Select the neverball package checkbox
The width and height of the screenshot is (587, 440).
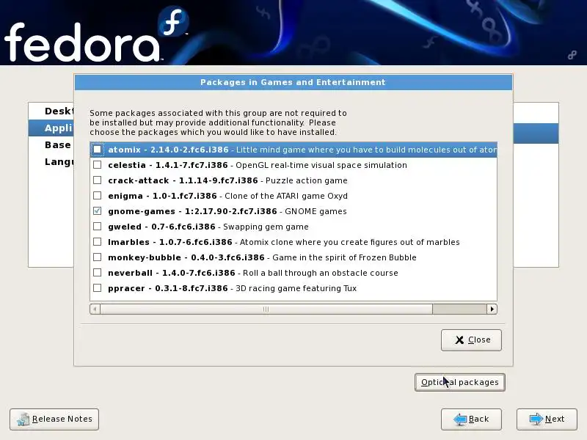tap(98, 272)
